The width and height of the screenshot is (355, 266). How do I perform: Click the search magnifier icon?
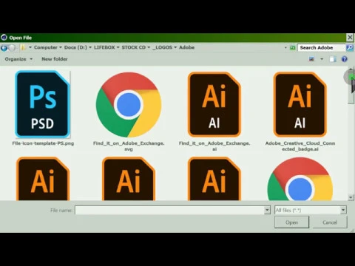[350, 47]
